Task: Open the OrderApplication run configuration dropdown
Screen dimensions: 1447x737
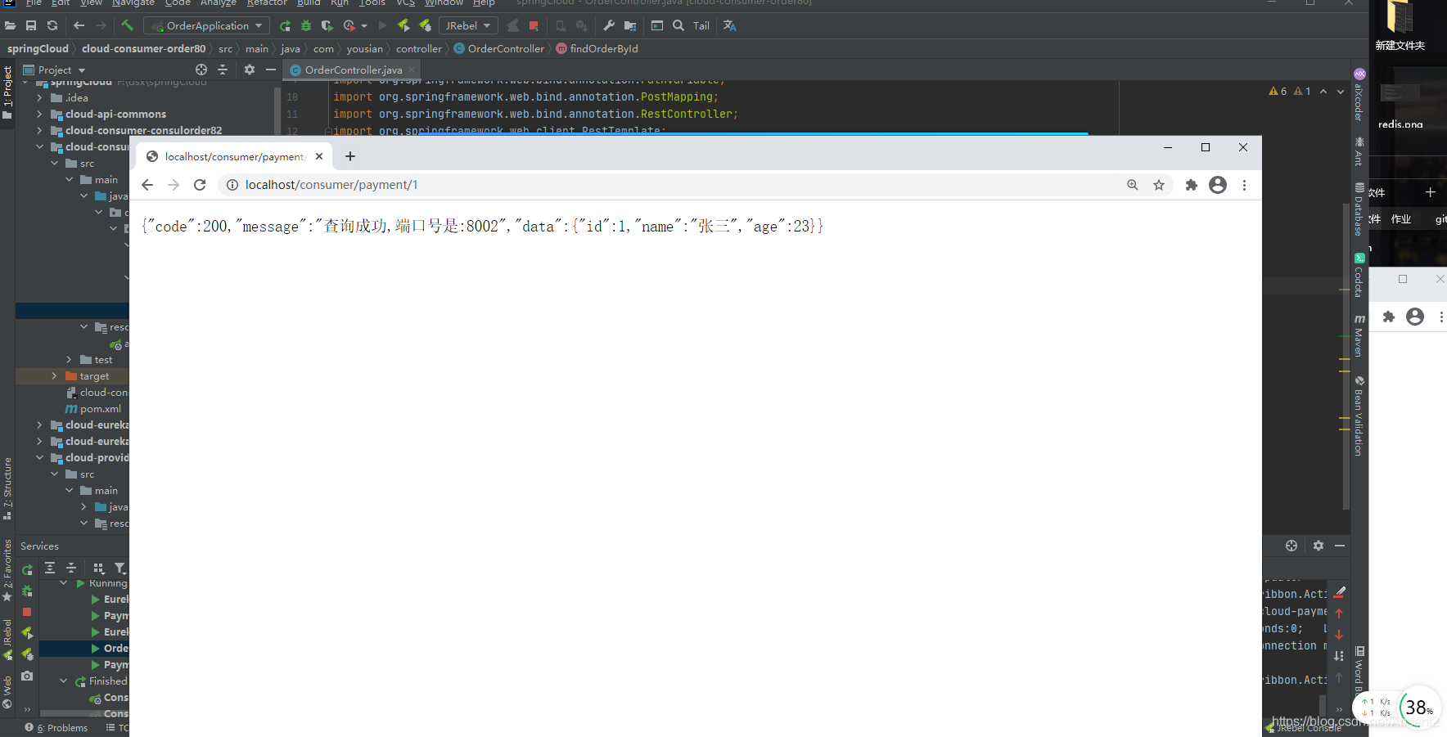Action: pyautogui.click(x=207, y=25)
